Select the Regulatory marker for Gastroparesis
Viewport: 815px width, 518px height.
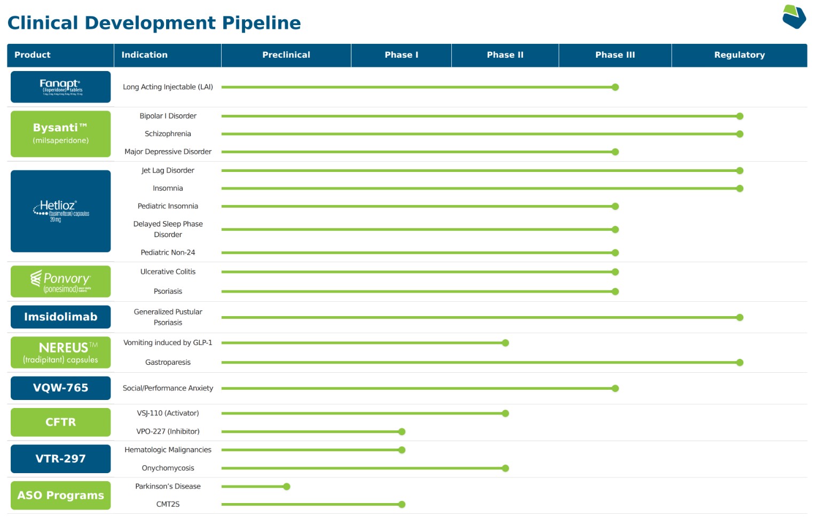click(x=740, y=362)
